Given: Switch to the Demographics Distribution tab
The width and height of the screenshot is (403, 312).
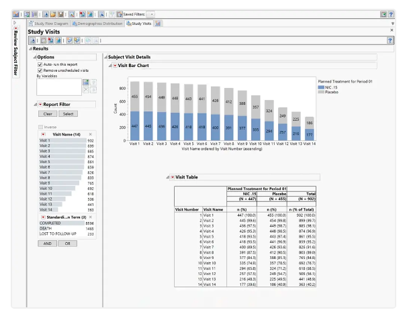Looking at the screenshot, I should pos(97,23).
